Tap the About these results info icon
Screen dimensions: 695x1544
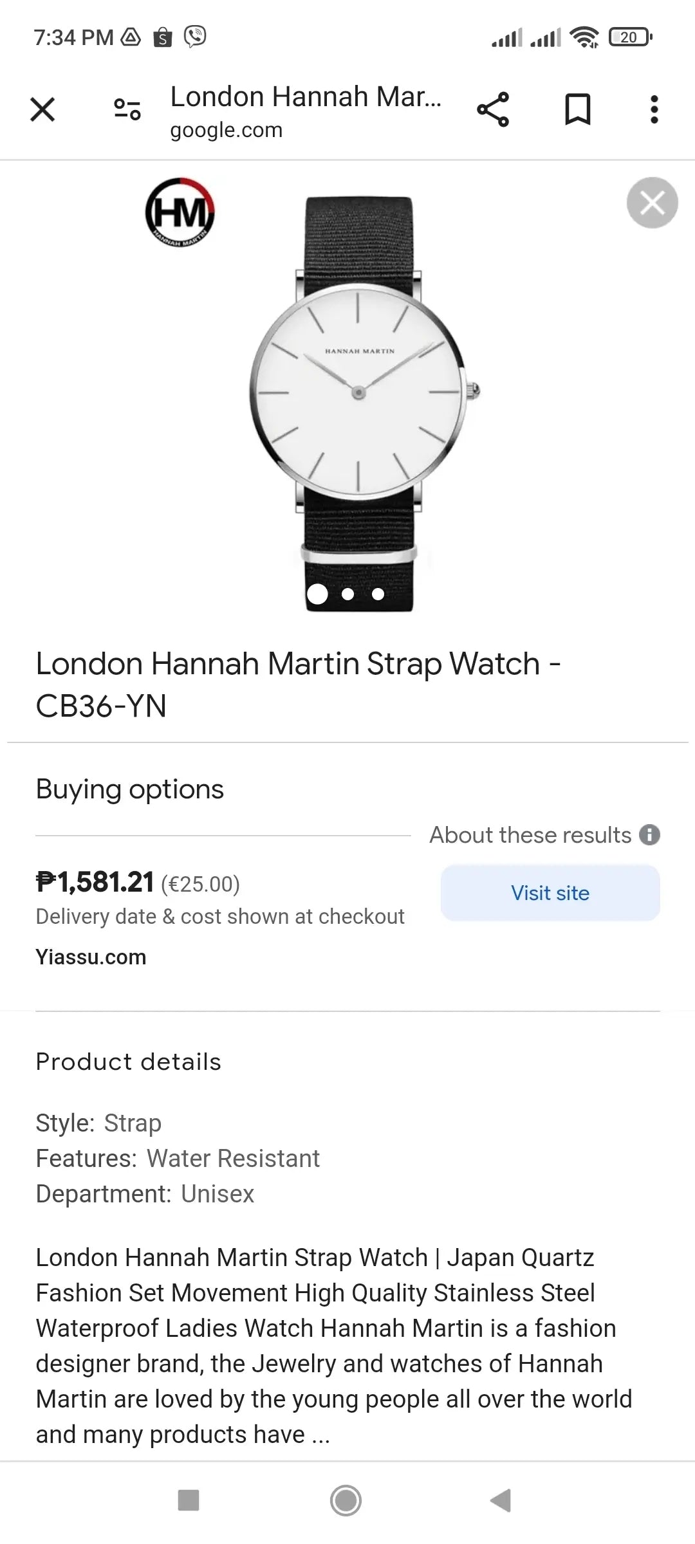coord(649,835)
